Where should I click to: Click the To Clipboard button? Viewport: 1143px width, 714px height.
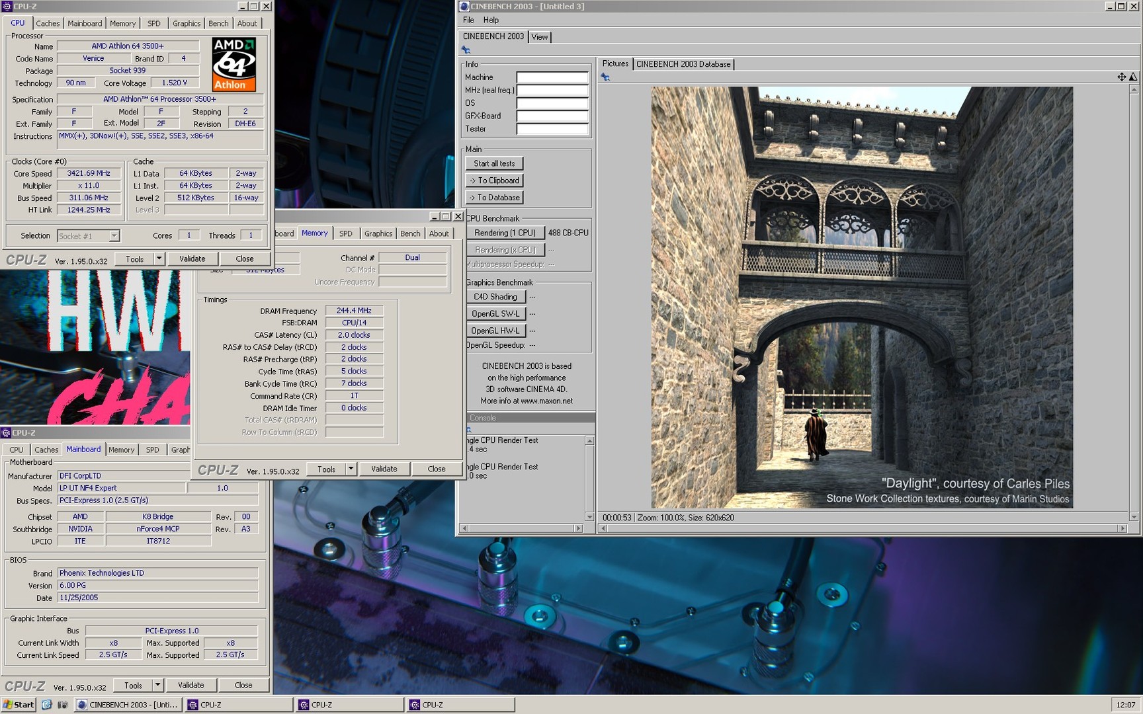click(494, 180)
